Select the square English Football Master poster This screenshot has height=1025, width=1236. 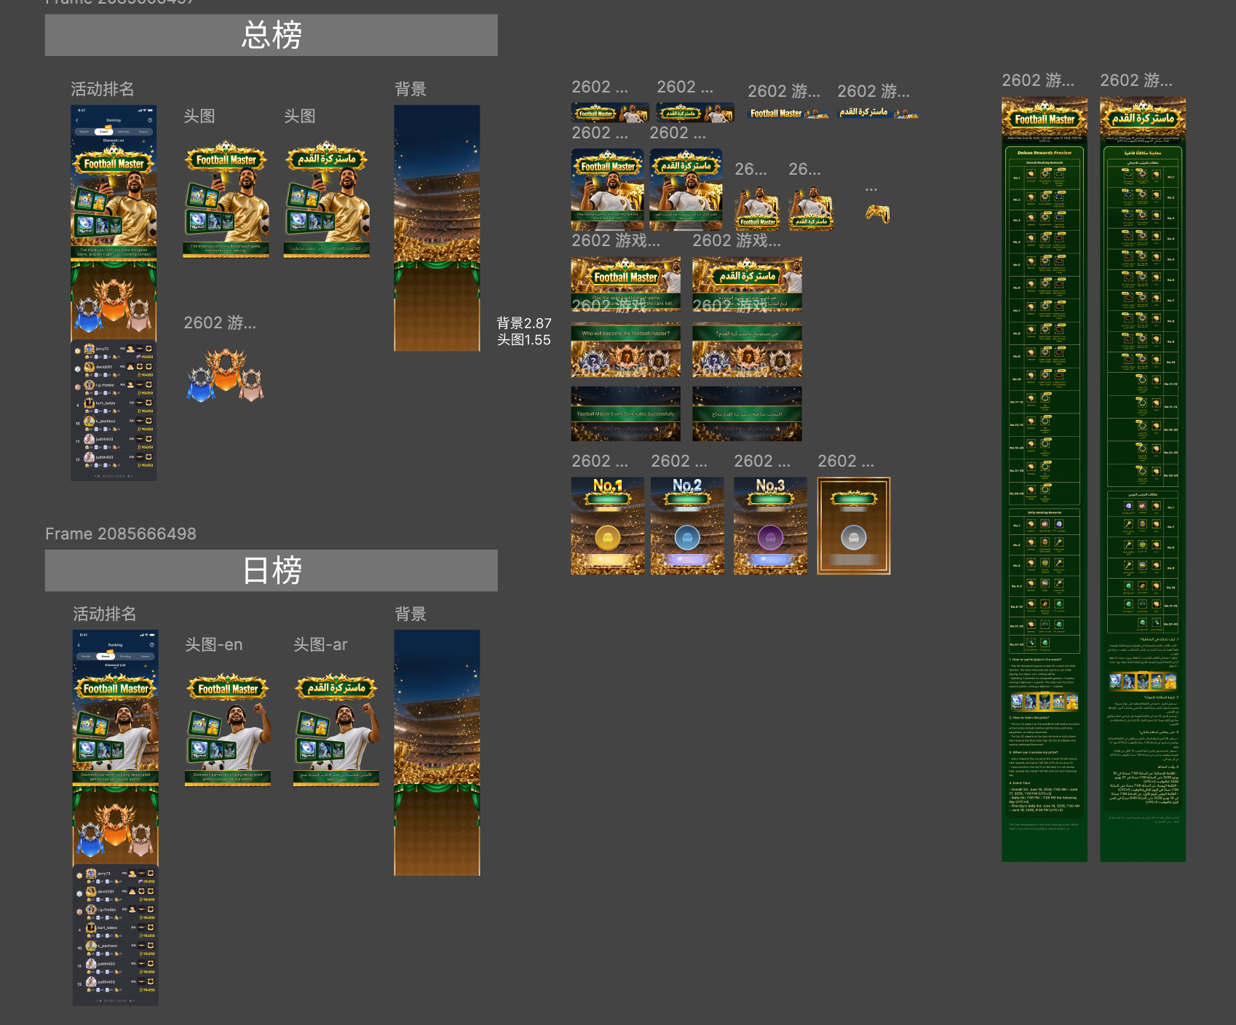tap(608, 189)
